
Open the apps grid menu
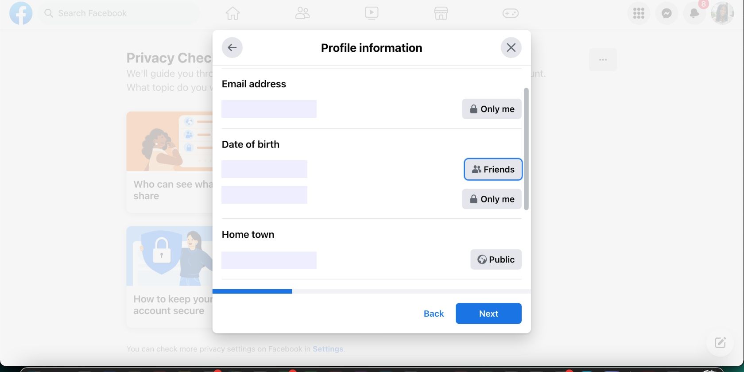(639, 13)
